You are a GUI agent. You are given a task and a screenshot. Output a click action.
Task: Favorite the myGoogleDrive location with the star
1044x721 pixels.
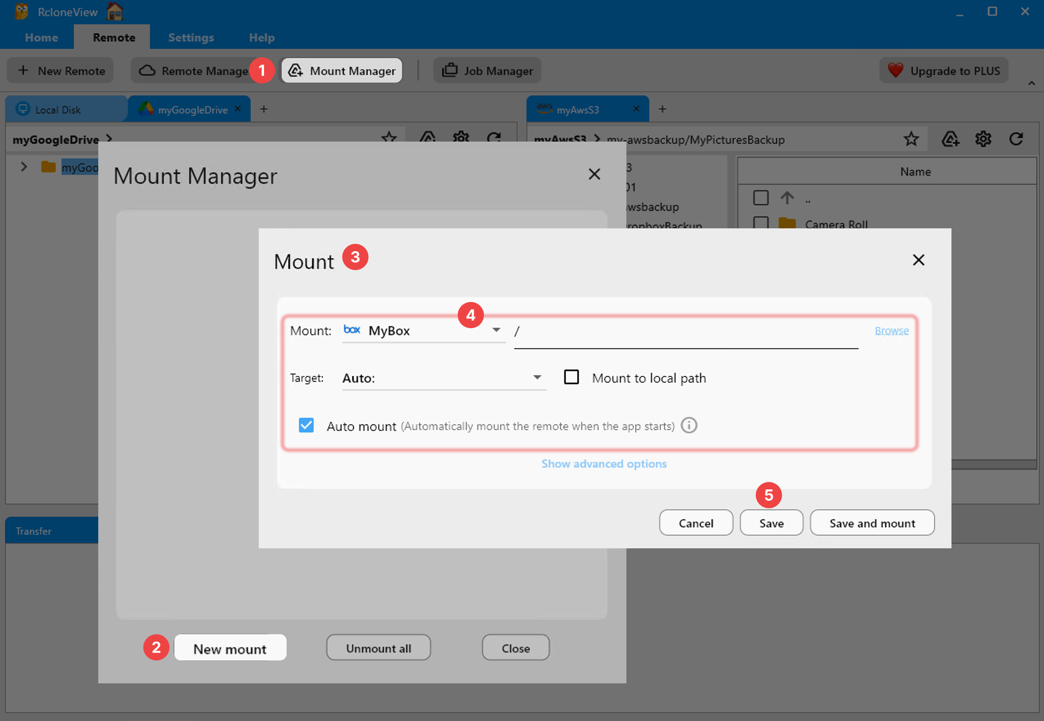pyautogui.click(x=389, y=138)
